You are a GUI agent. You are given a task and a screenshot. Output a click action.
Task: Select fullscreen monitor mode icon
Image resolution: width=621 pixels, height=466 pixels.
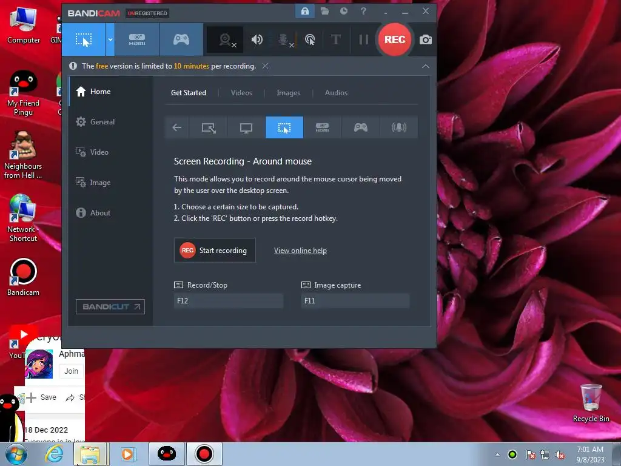click(246, 127)
